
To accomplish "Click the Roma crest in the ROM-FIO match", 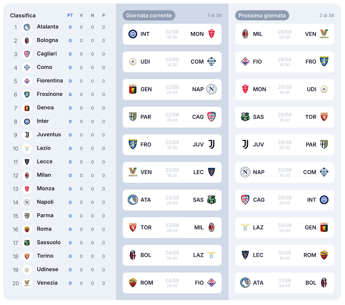I will [133, 283].
